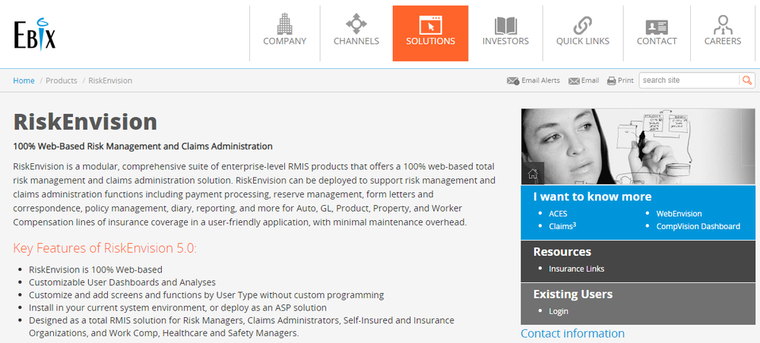Click the Investors open book icon
The height and width of the screenshot is (343, 760).
[505, 25]
